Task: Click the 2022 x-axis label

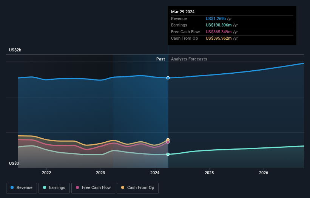Action: coord(46,173)
